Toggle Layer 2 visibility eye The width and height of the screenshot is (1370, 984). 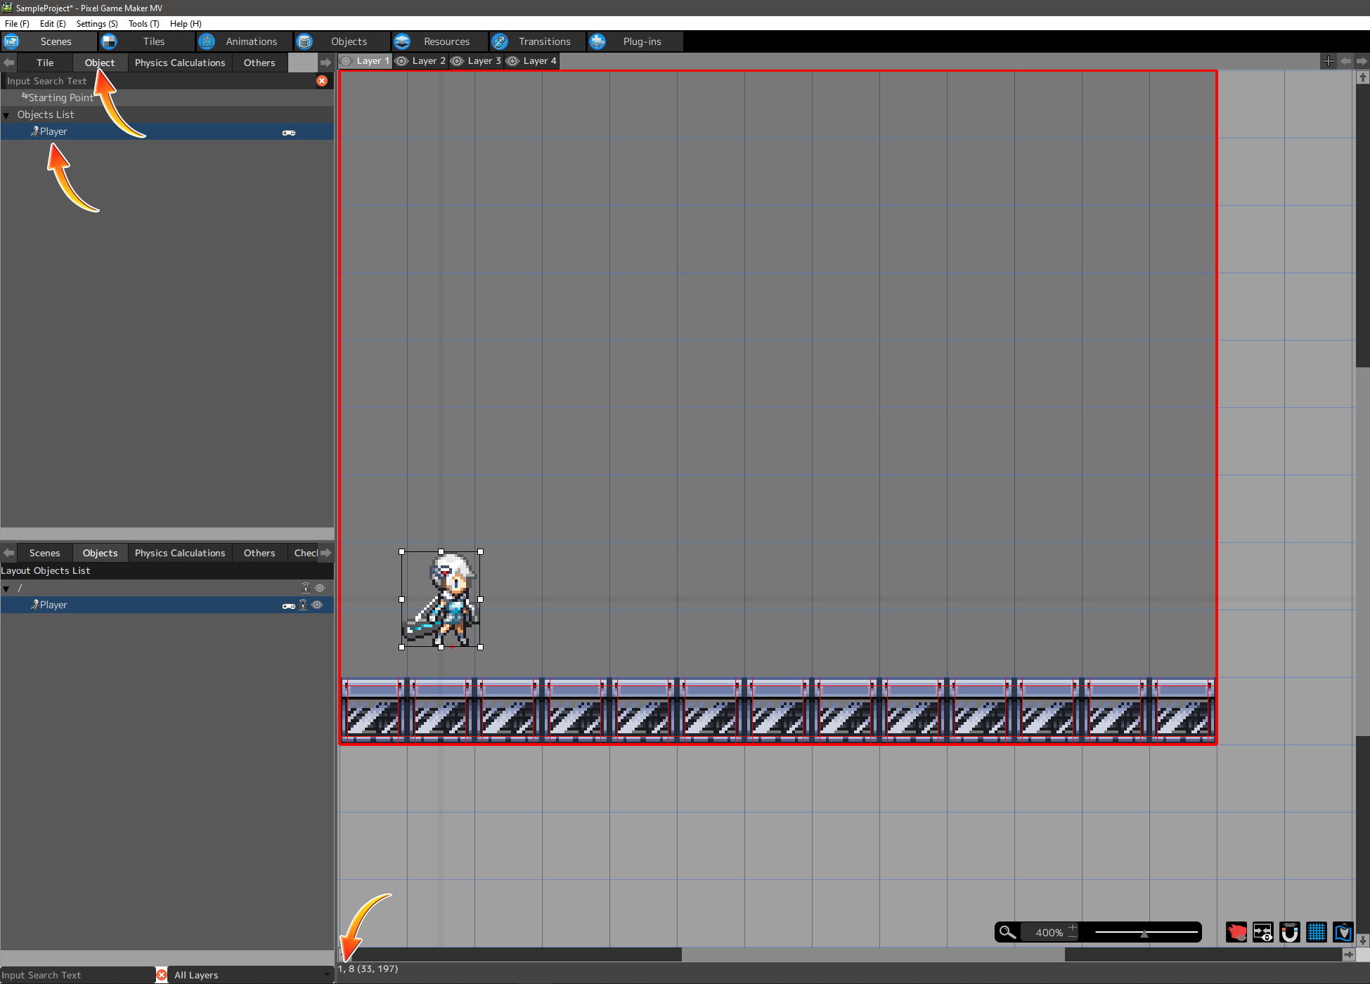click(401, 61)
